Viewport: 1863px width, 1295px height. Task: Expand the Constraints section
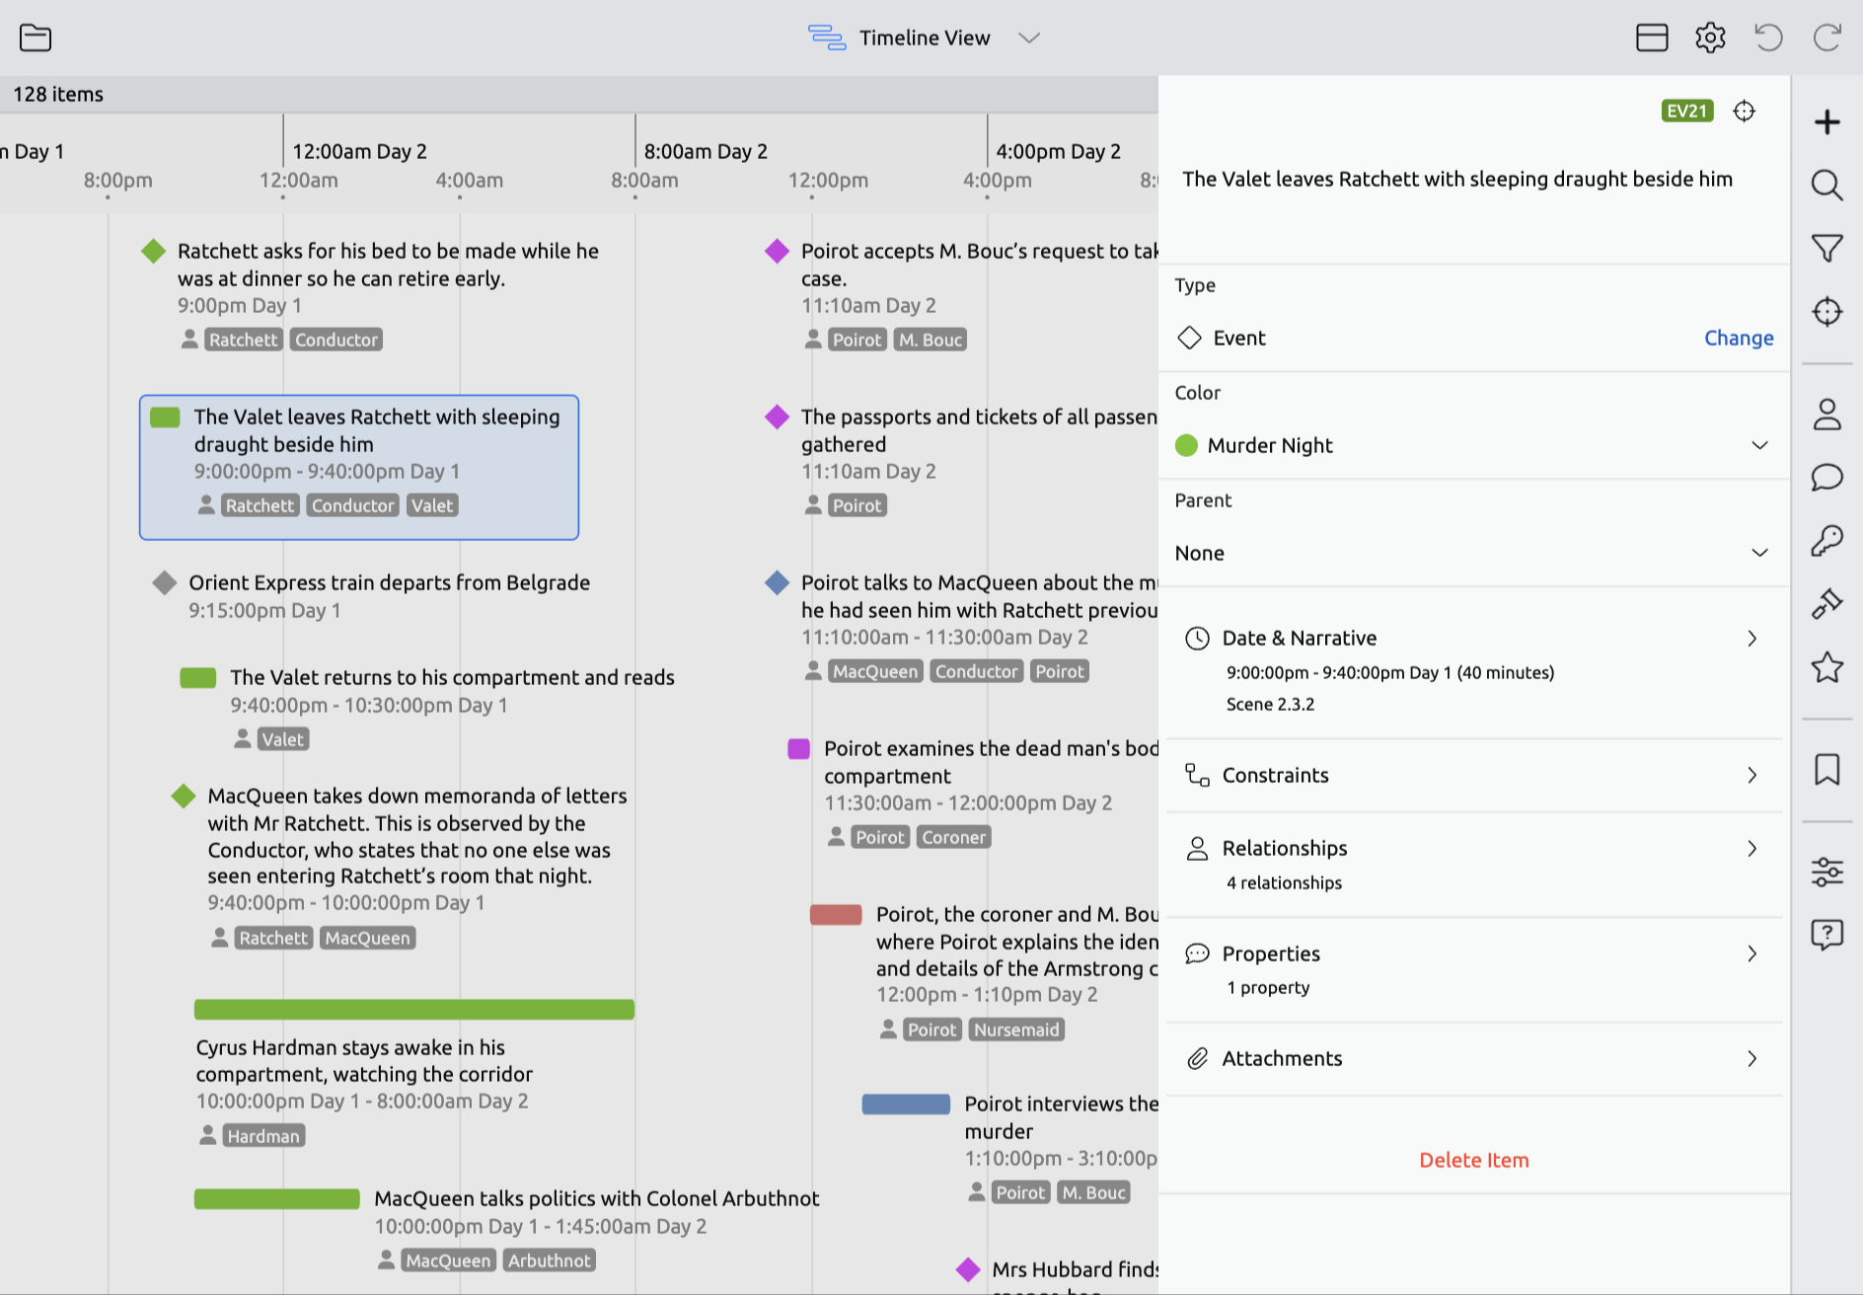1474,775
